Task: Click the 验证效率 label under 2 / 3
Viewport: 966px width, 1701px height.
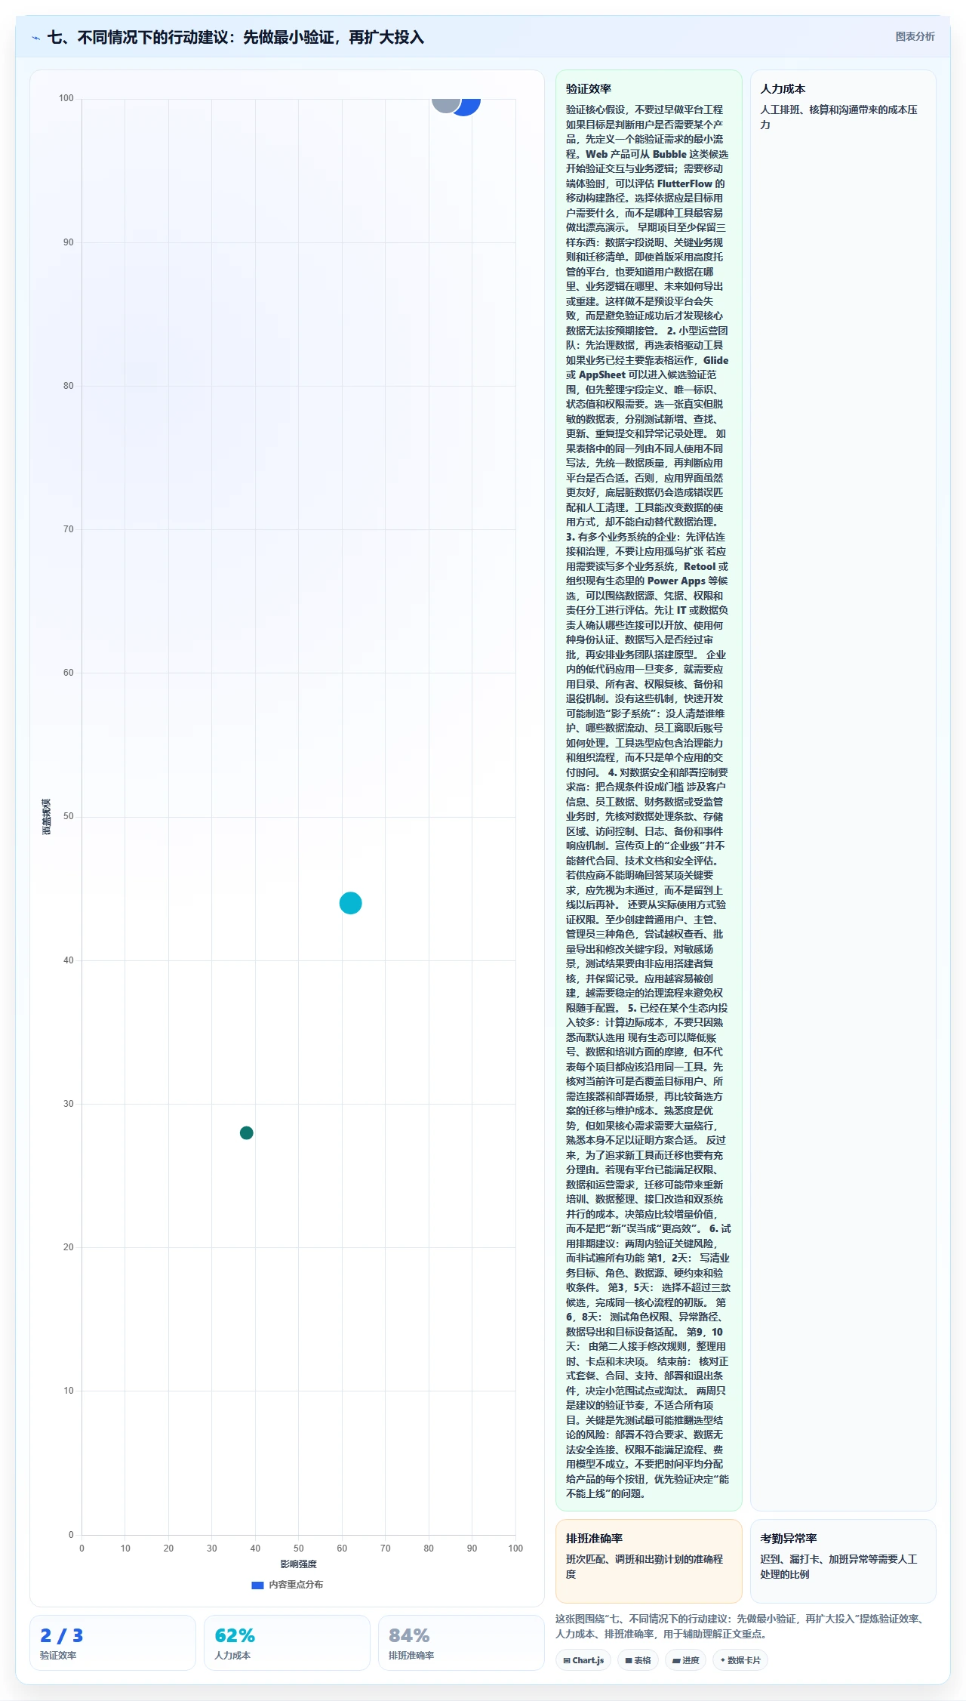Action: [x=58, y=1656]
